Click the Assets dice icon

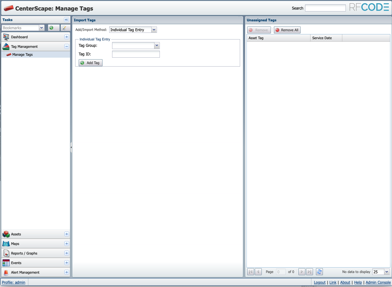(x=6, y=234)
